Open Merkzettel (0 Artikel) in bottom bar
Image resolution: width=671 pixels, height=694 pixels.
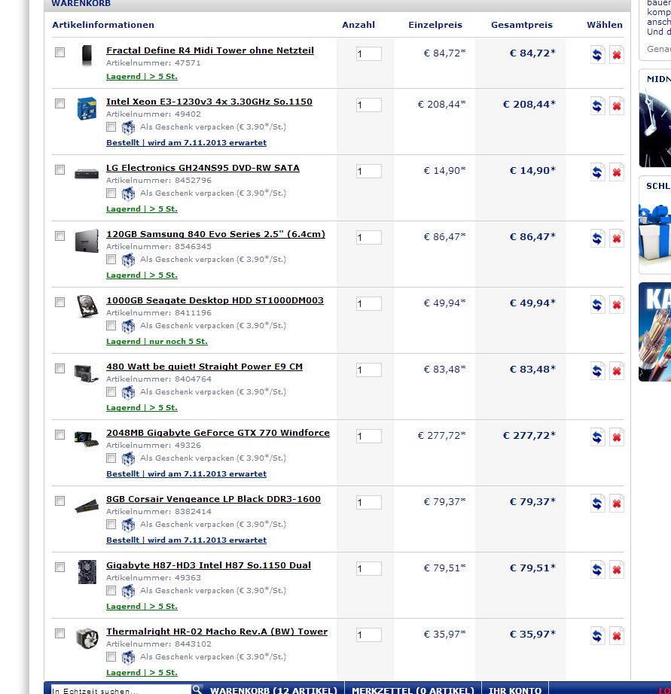(x=413, y=690)
